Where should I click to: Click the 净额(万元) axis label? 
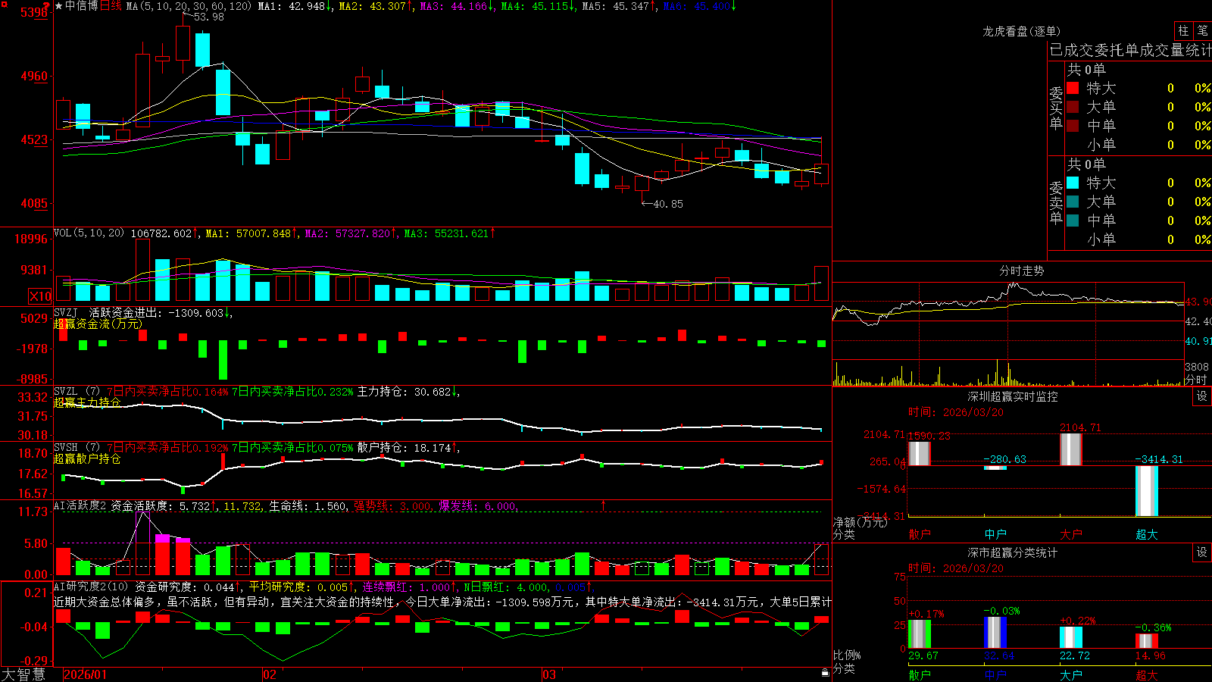point(860,522)
